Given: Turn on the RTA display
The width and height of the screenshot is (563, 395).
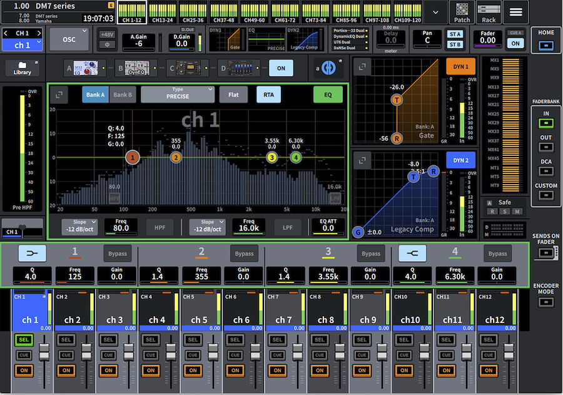Looking at the screenshot, I should 268,95.
